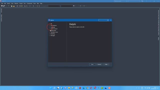Viewport: 160px width, 90px height.
Task: Open Google Chrome from the taskbar
Action: click(x=87, y=88)
